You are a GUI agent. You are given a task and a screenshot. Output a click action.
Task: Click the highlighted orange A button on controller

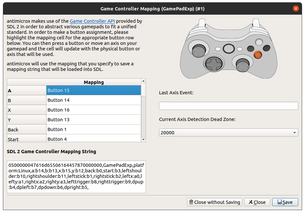258,55
